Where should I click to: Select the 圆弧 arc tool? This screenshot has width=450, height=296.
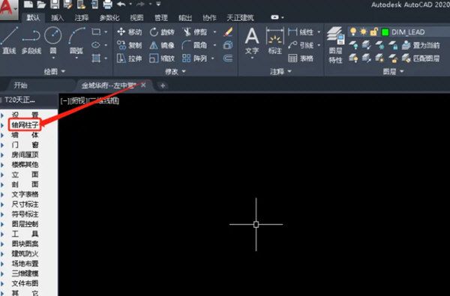pos(76,41)
